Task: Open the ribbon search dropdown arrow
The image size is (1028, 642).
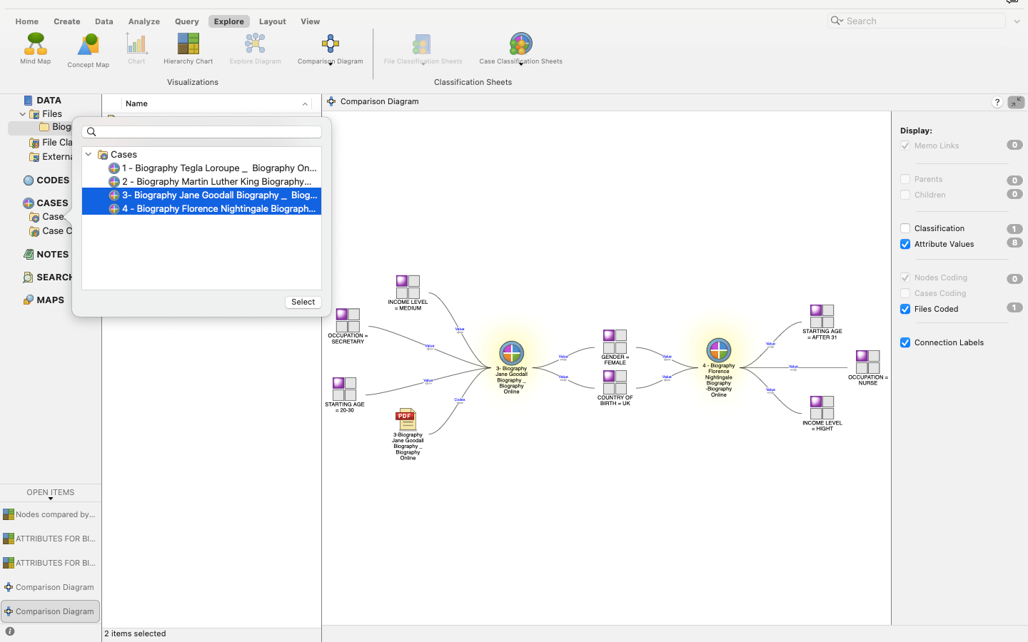Action: (837, 21)
